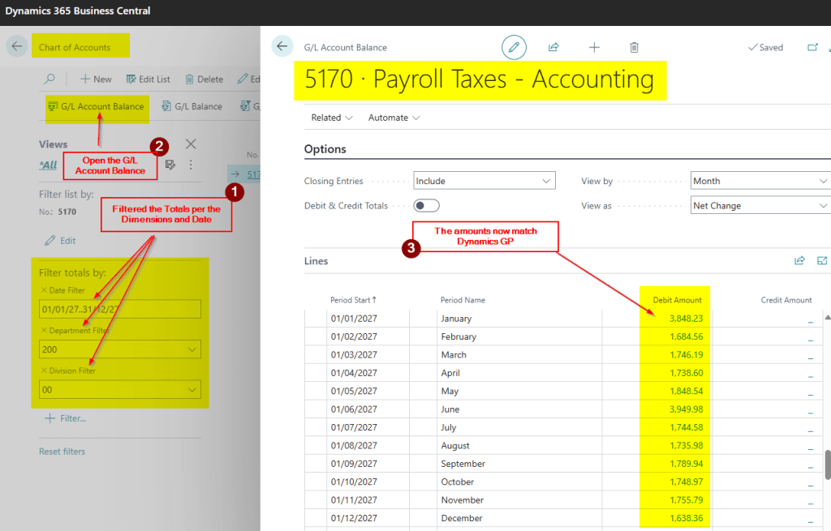The image size is (831, 531).
Task: Open the Automate menu
Action: [394, 118]
